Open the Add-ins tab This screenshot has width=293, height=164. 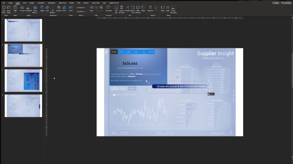click(x=86, y=3)
